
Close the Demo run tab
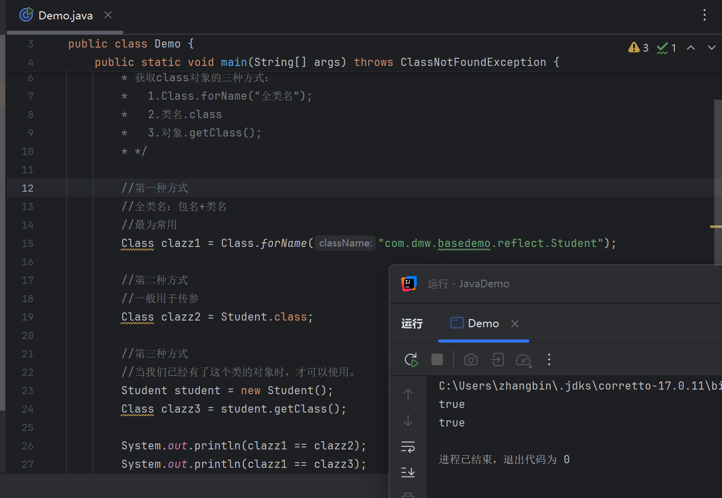point(515,324)
